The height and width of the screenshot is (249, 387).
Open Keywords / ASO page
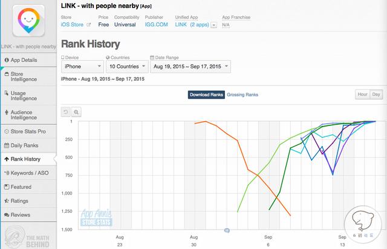(29, 173)
